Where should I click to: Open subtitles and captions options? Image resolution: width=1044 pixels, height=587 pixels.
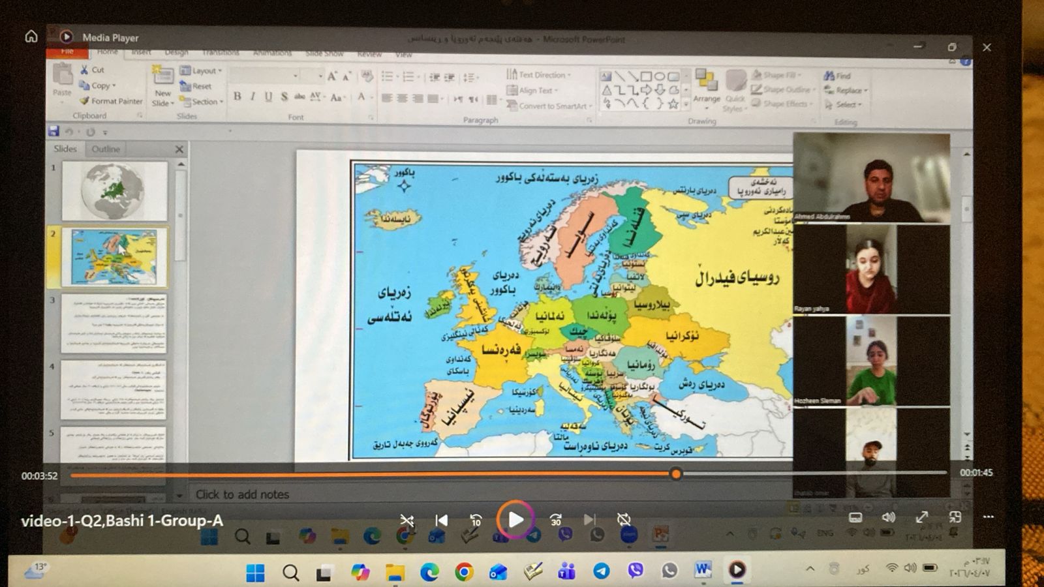[x=855, y=517]
